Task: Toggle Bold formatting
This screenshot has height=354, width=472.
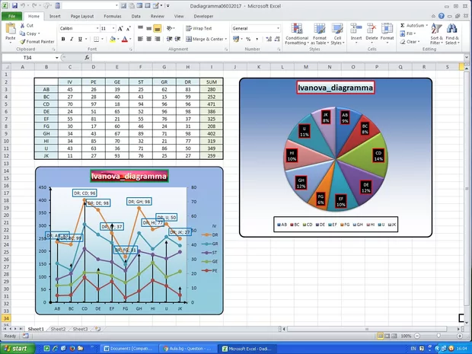Action: [63, 39]
